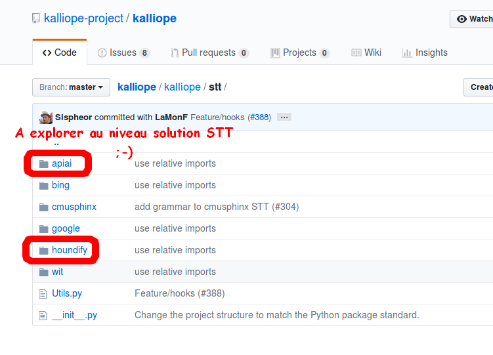Click the Wiki book icon
493x355 pixels.
tap(356, 52)
